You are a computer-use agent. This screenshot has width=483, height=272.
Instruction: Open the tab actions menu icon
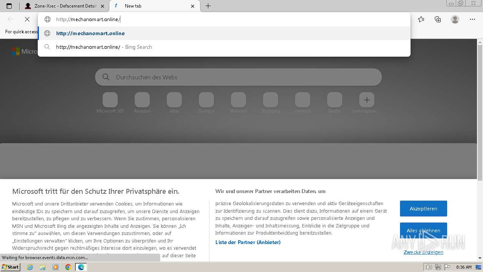9,6
